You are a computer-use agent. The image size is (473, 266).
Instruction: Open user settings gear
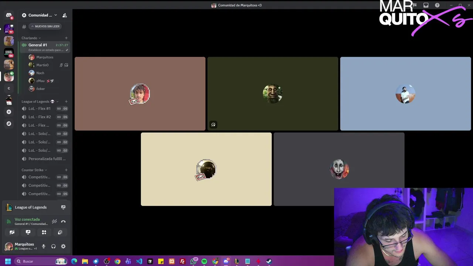pos(63,246)
